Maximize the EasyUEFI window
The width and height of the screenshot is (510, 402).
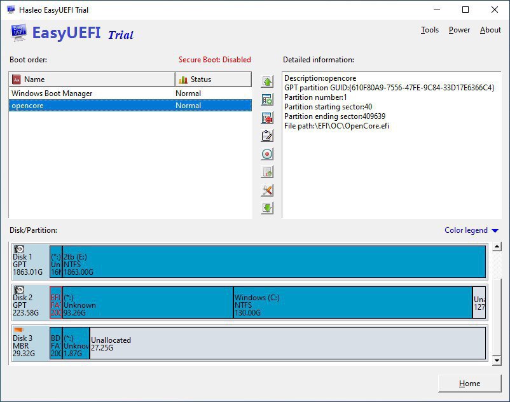(x=465, y=10)
